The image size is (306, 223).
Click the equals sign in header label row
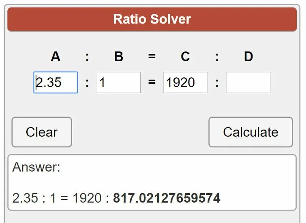[152, 57]
